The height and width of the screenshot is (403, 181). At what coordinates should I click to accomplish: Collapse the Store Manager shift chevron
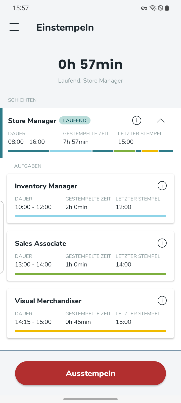pos(161,120)
